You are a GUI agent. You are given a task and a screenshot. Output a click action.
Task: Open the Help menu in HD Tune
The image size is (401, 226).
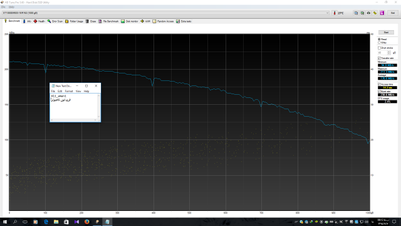tap(11, 7)
